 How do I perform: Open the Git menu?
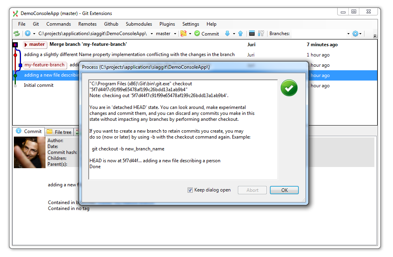pos(36,24)
